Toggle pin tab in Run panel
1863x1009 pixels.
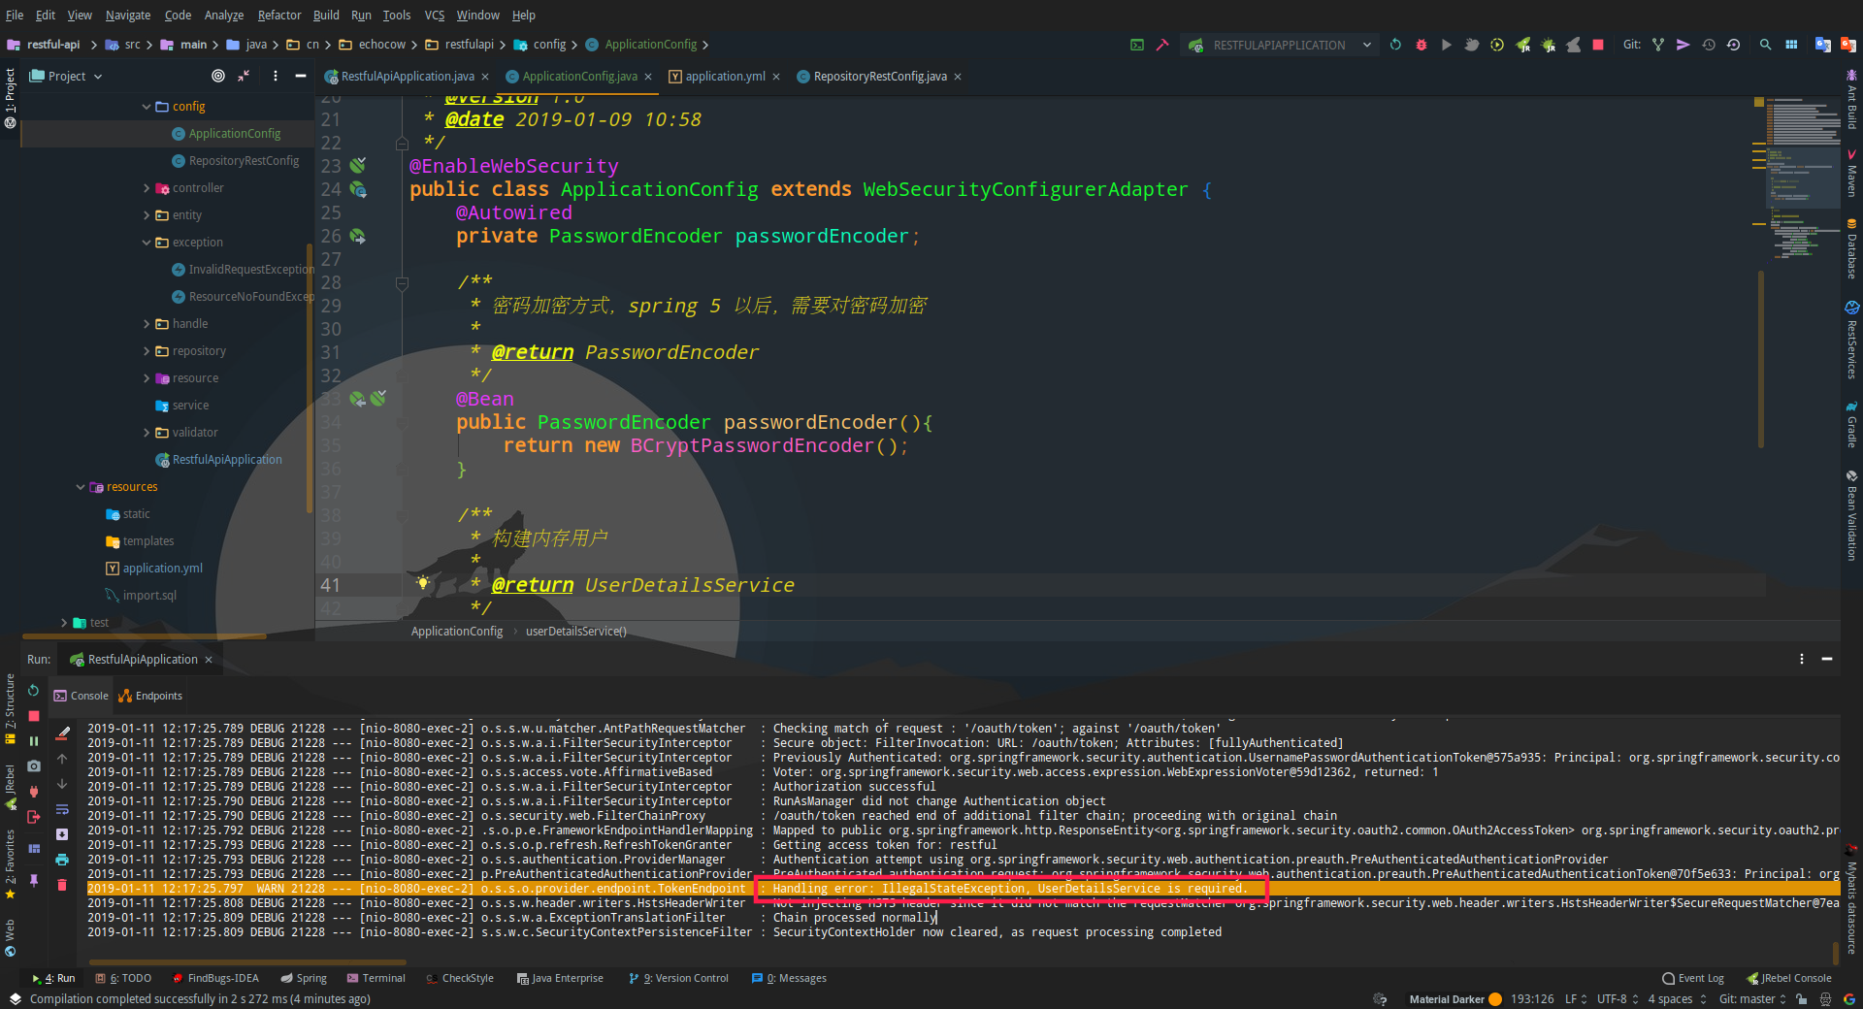pyautogui.click(x=34, y=880)
